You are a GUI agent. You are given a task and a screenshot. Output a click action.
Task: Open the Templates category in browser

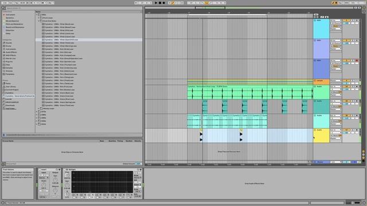[10, 74]
